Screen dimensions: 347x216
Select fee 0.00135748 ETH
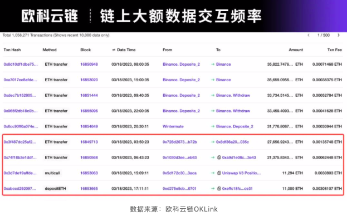(327, 142)
